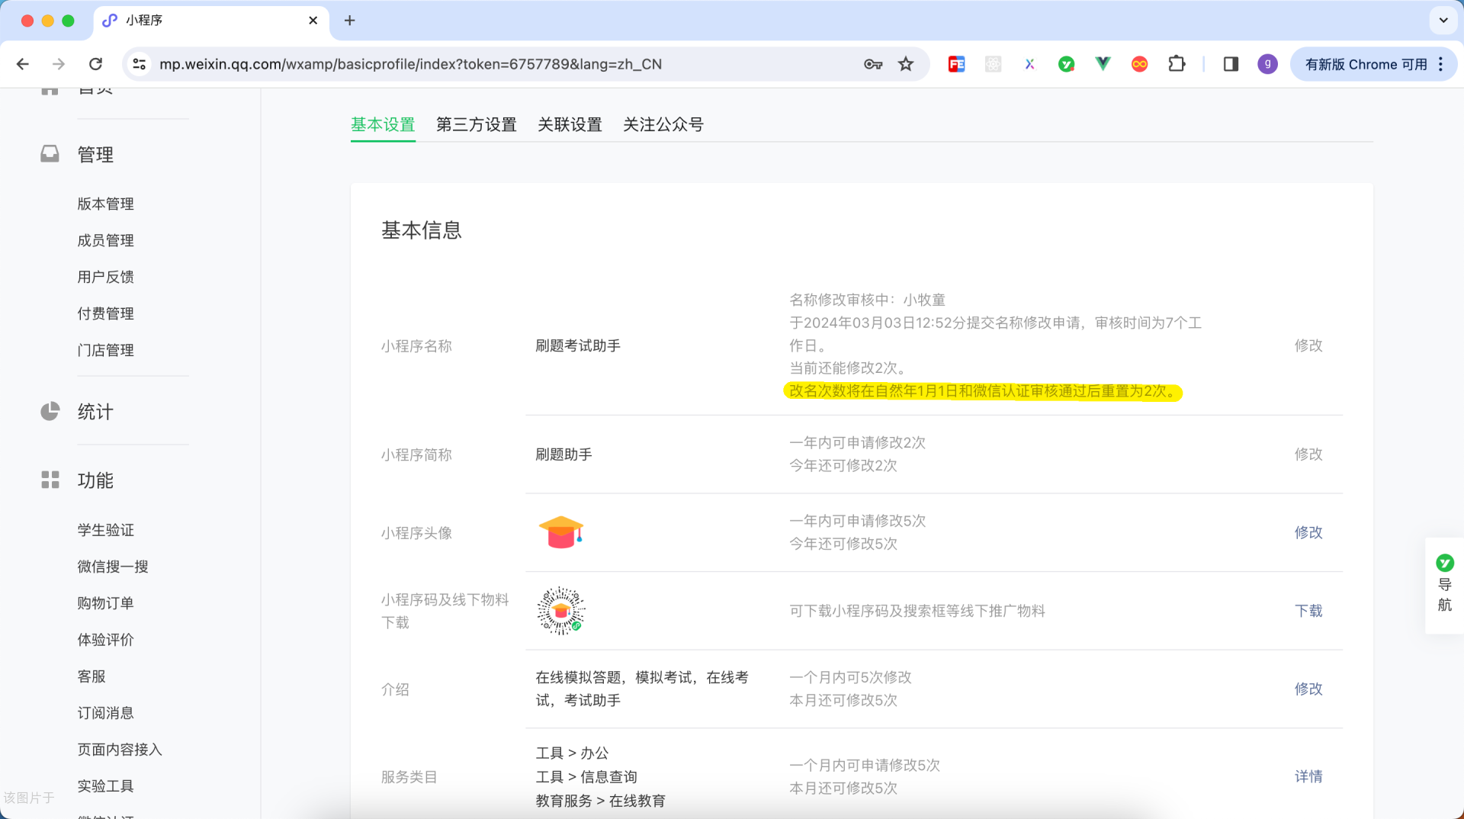This screenshot has height=819, width=1464.
Task: Click 修改 link for 小程序头像
Action: click(1308, 532)
